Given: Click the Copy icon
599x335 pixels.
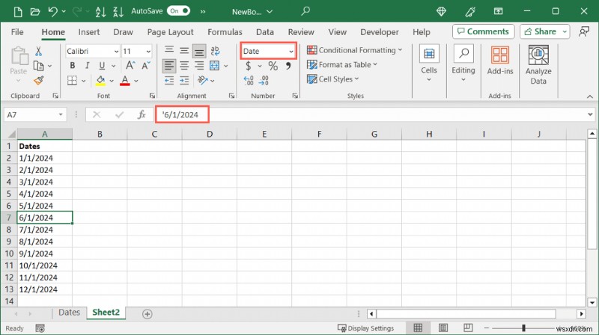Looking at the screenshot, I should [x=39, y=66].
